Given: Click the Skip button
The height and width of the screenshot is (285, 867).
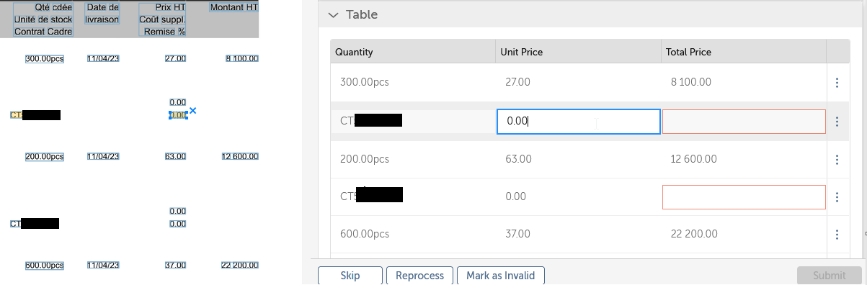Looking at the screenshot, I should [350, 276].
